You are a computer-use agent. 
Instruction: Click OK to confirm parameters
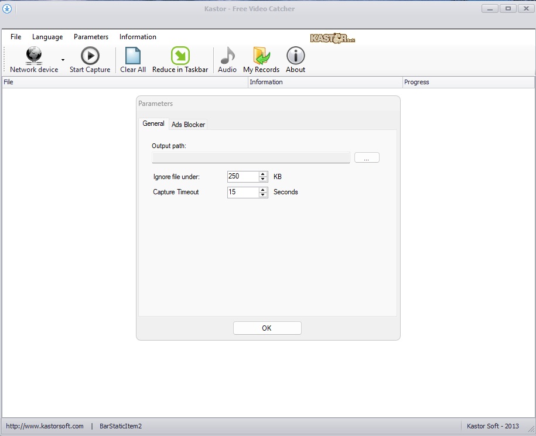point(267,328)
